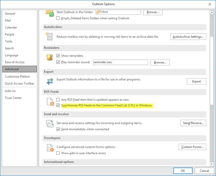
Task: Click the AutoArchive cabinet icon
Action: pyautogui.click(x=49, y=36)
